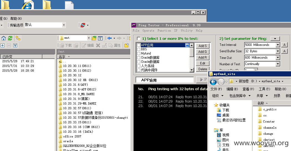This screenshot has height=151, width=291.
Task: Click the grey X delete icon in WinSCP
Action: pyautogui.click(x=98, y=45)
